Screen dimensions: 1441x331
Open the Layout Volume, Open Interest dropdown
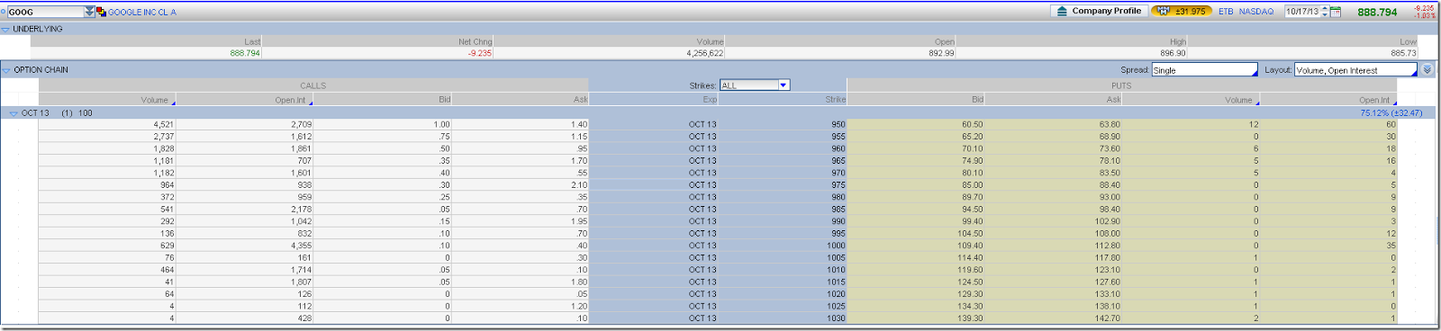1355,69
